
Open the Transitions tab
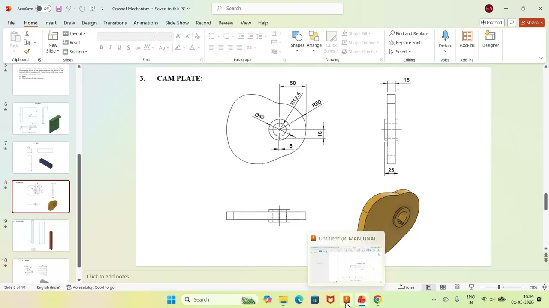tap(115, 23)
